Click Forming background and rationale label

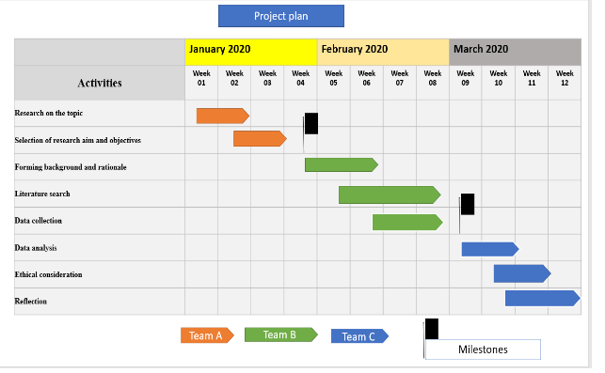point(71,167)
